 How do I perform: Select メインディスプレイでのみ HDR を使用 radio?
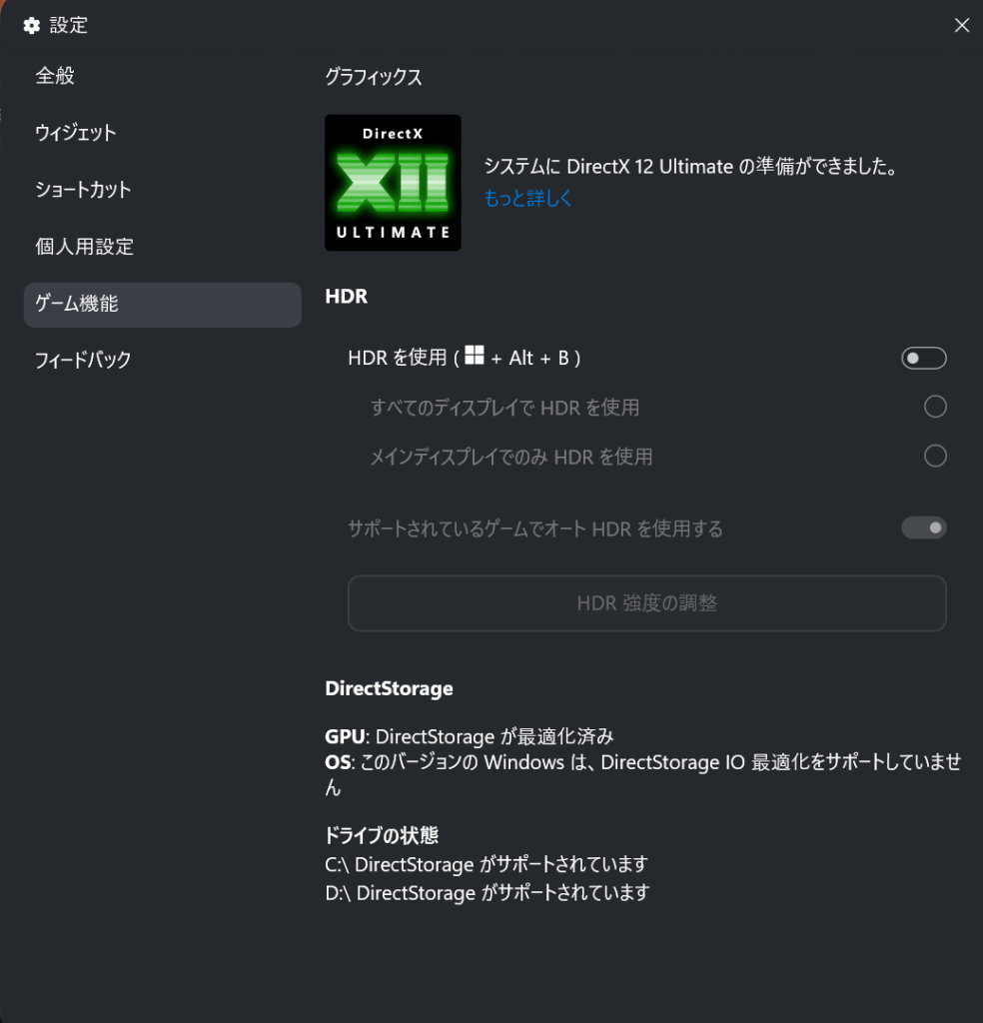click(935, 456)
